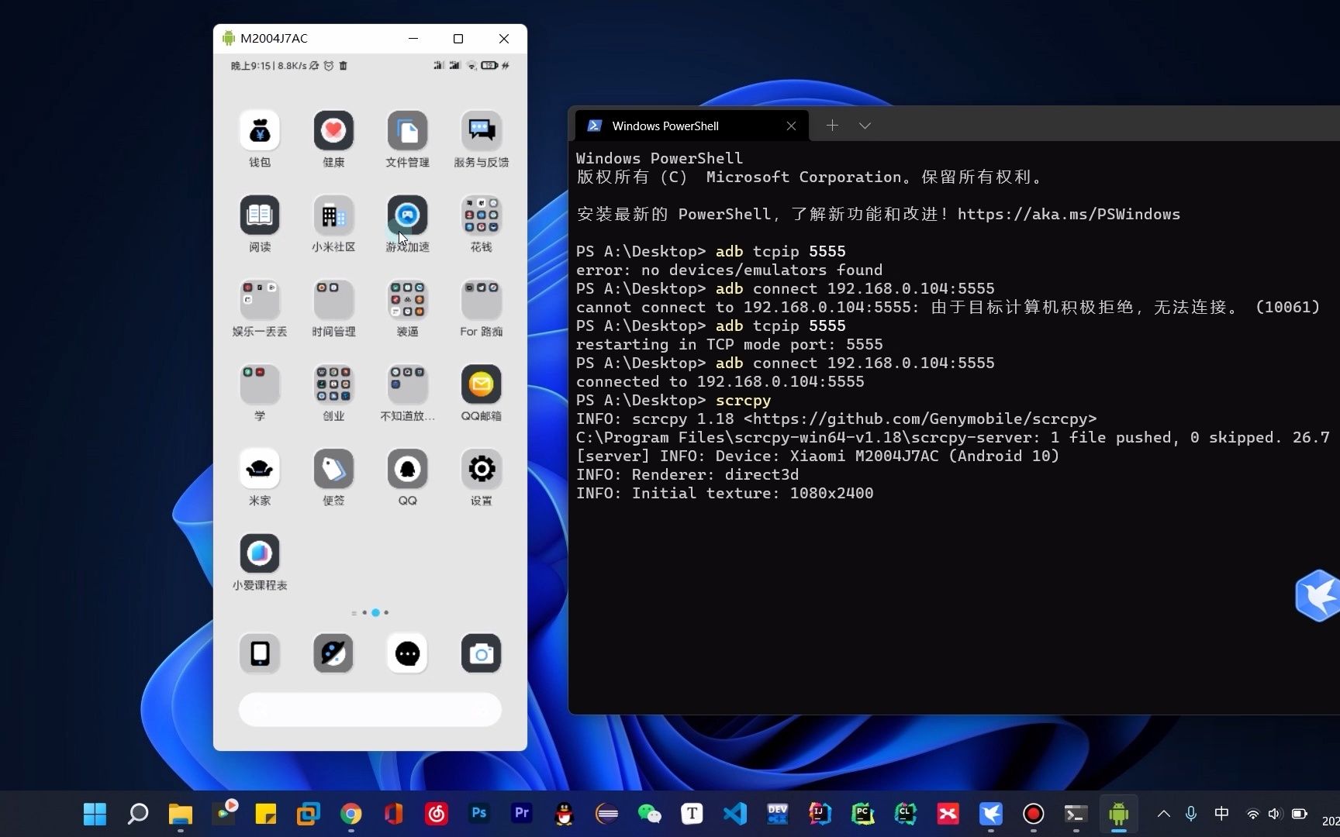Launch the QQ邮箱 mail app
The image size is (1340, 837).
pos(481,384)
